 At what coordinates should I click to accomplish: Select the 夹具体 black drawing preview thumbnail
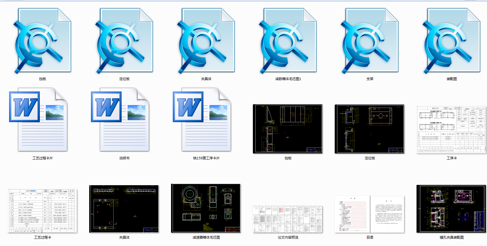click(124, 209)
